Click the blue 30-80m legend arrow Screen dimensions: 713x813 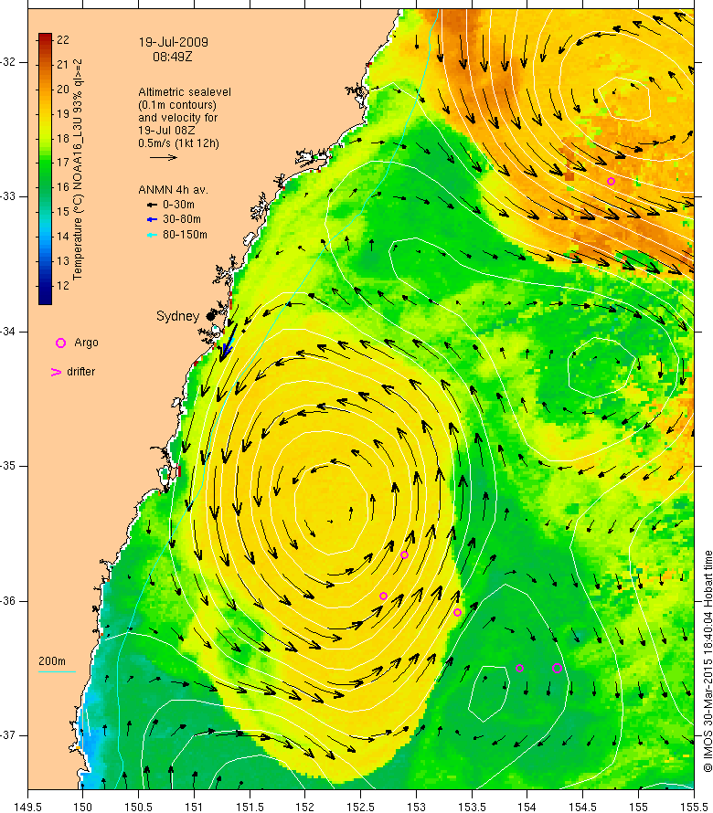coord(152,220)
